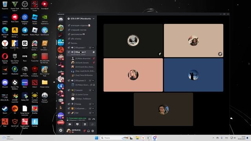Viewport: 251px width, 141px height.
Task: Open File Explorer from taskbar
Action: (137, 138)
